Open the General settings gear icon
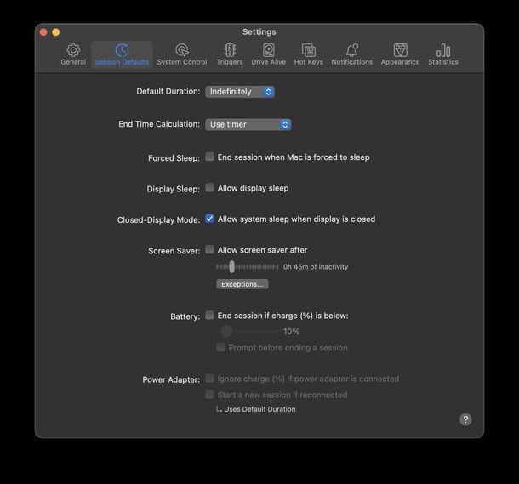Image resolution: width=519 pixels, height=484 pixels. [x=73, y=51]
